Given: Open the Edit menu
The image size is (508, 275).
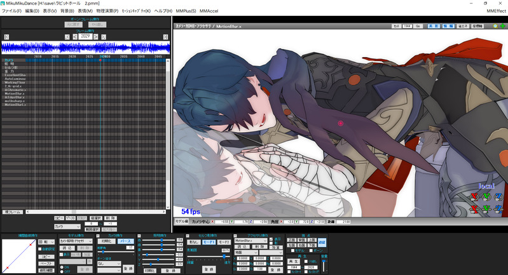Looking at the screenshot, I should [x=32, y=11].
